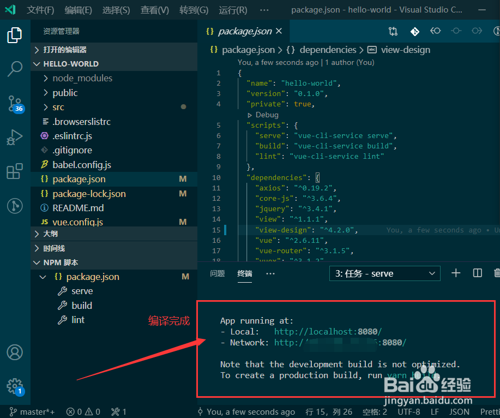Split the terminal panel

477,273
